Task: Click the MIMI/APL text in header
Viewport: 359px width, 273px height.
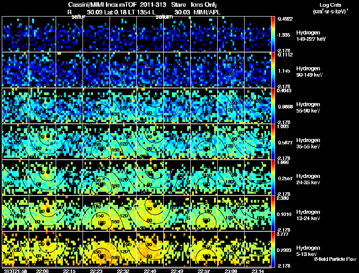Action: pos(207,12)
